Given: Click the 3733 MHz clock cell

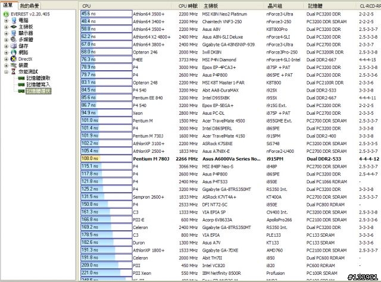Looking at the screenshot, I should click(188, 59).
